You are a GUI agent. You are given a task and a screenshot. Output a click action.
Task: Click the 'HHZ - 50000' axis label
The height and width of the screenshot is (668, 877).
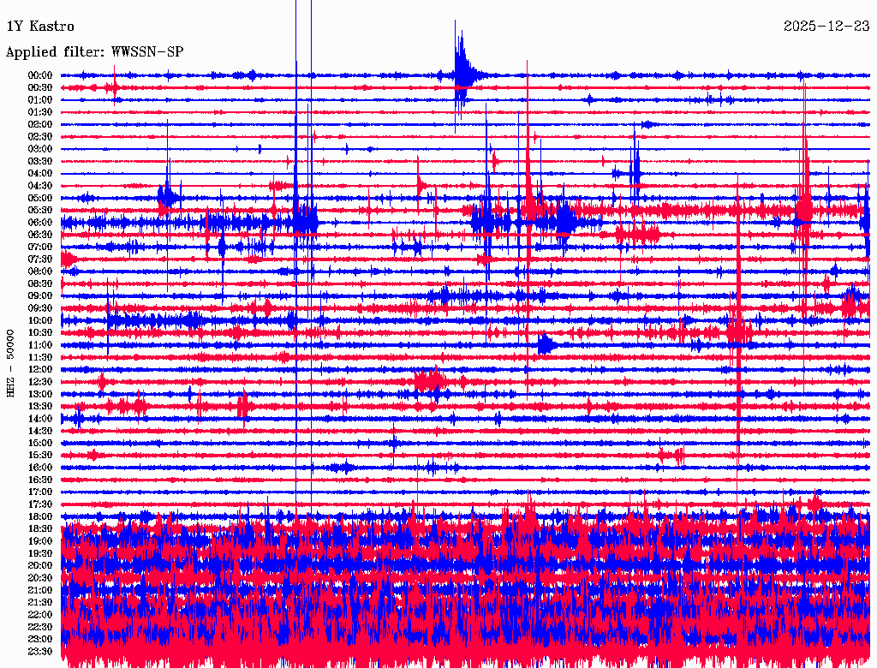tap(10, 363)
